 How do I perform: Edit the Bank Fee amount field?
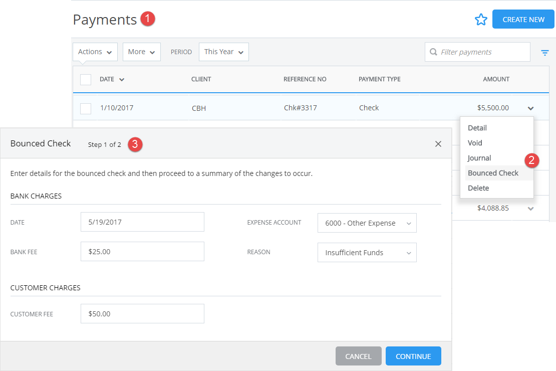pos(142,251)
